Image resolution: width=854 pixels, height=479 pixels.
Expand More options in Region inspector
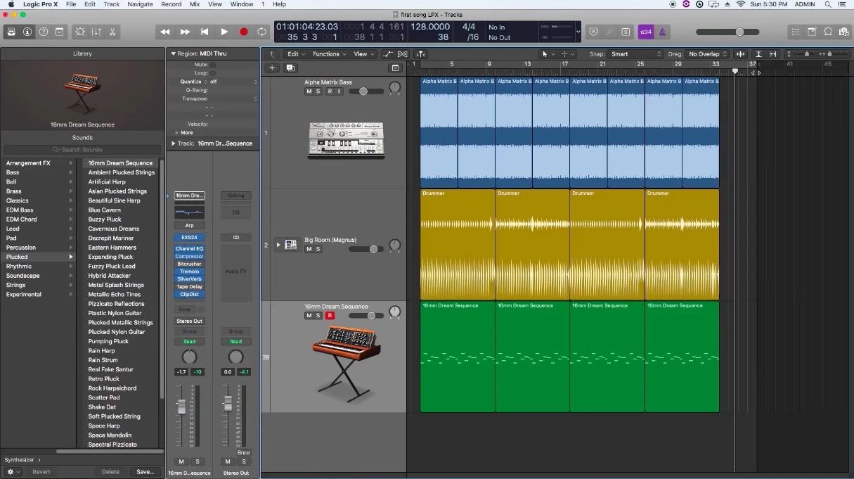tap(176, 132)
